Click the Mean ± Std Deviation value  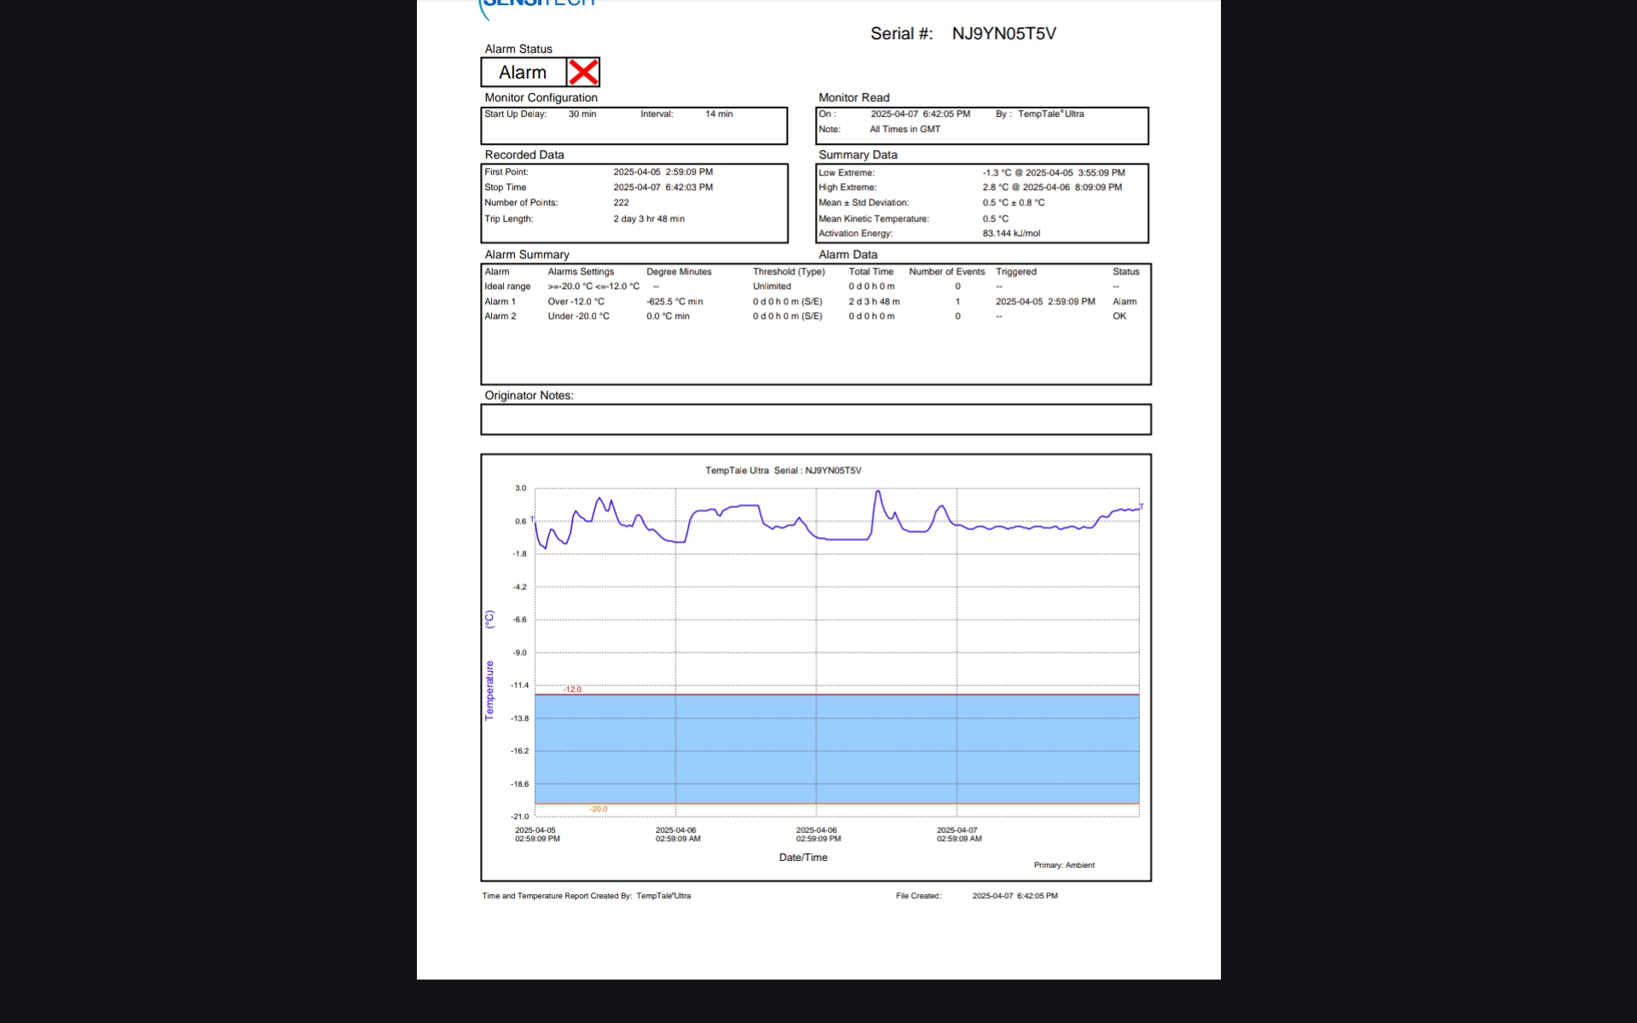1013,203
